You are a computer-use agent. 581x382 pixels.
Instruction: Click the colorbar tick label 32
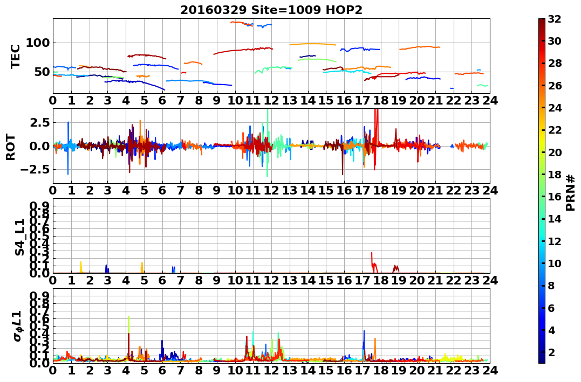pos(554,19)
